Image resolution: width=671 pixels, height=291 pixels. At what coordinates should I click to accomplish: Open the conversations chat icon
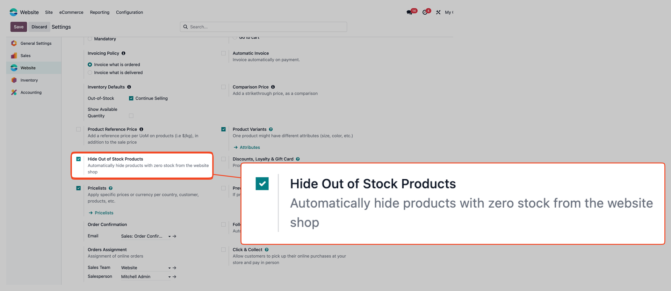point(409,13)
